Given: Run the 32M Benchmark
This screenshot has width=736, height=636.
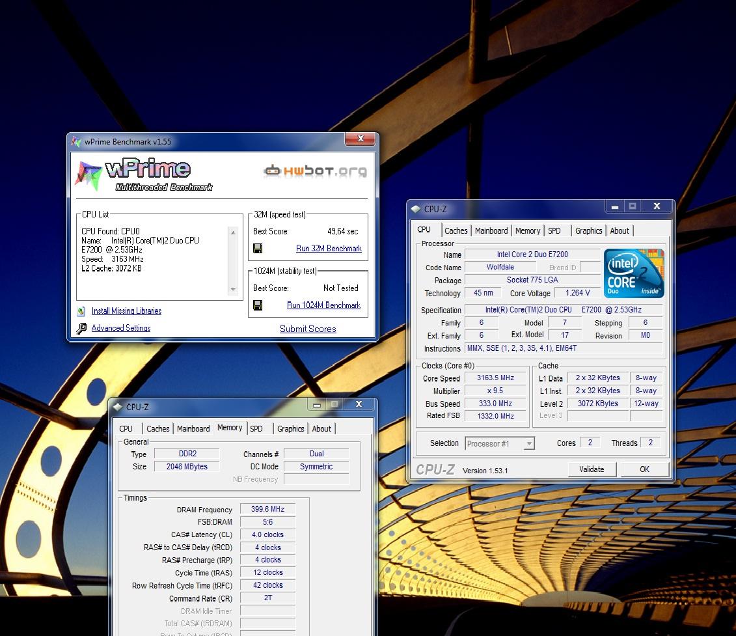Looking at the screenshot, I should pos(329,248).
